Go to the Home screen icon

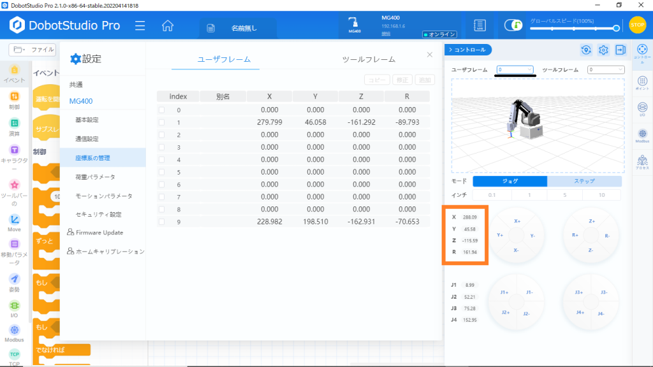point(168,25)
